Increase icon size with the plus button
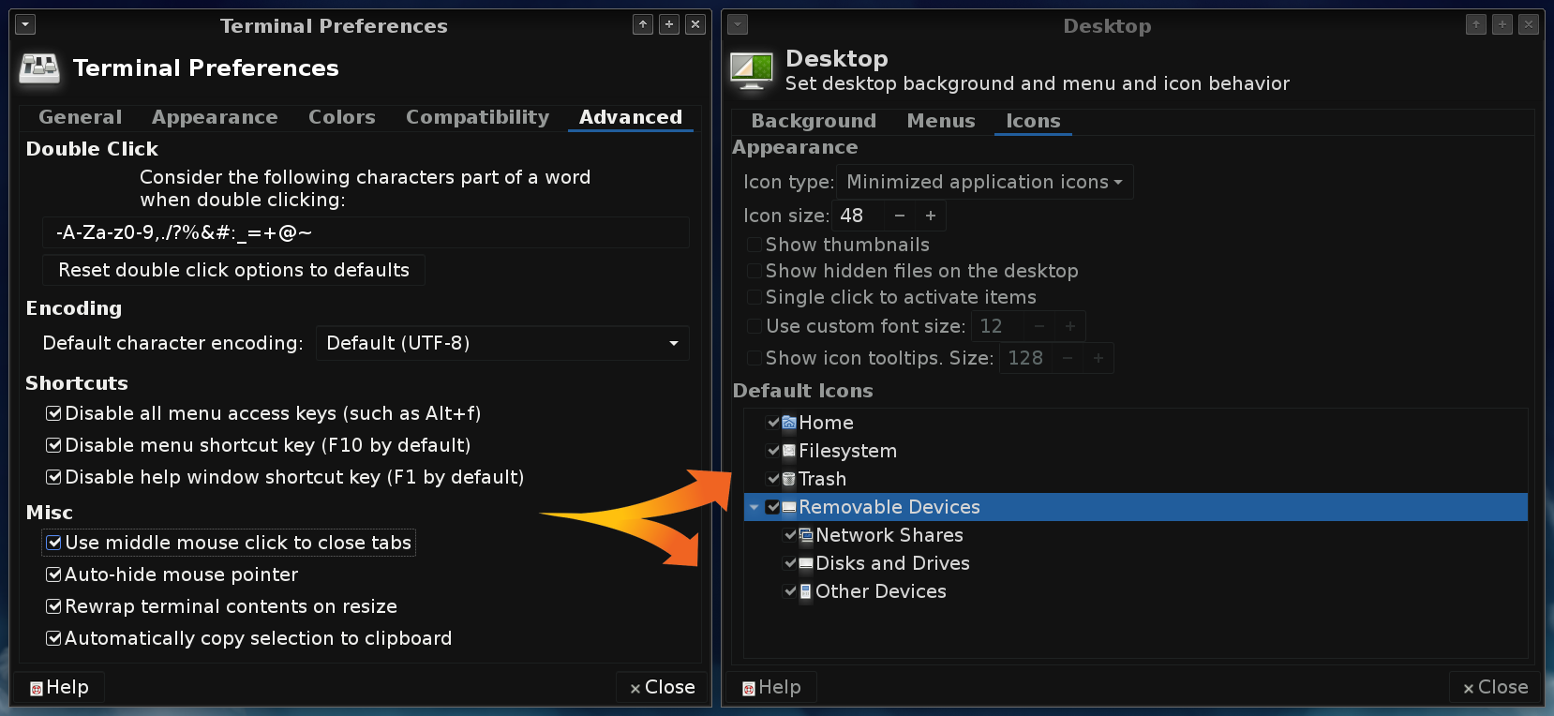Image resolution: width=1554 pixels, height=716 pixels. tap(931, 216)
